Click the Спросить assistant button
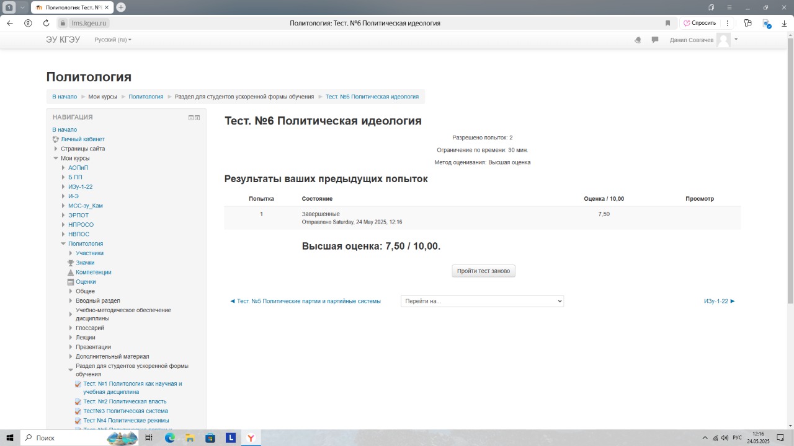 pos(700,23)
